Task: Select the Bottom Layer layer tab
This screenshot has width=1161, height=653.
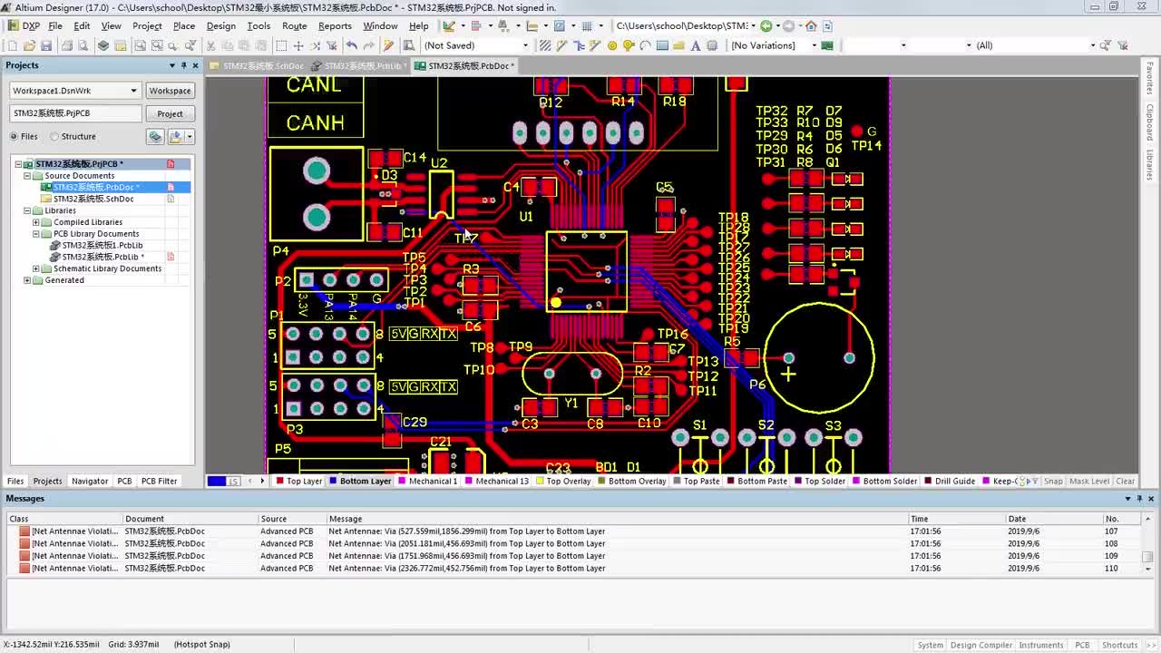Action: click(x=360, y=482)
